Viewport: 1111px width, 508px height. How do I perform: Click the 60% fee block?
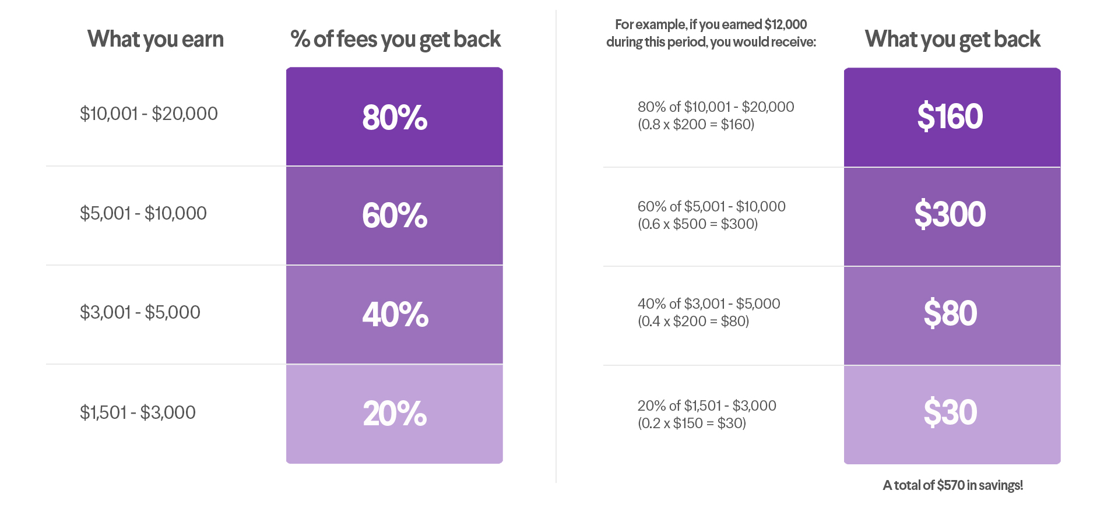(394, 216)
